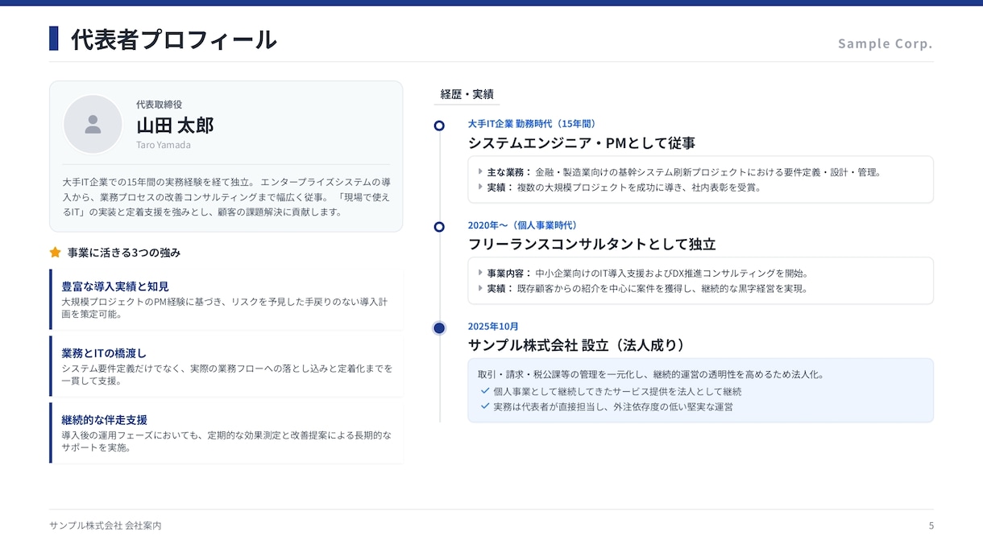Click the gray profile avatar icon

tap(93, 124)
